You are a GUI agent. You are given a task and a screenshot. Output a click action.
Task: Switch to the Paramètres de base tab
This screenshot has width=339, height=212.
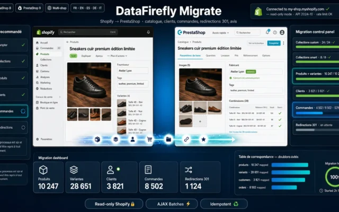pyautogui.click(x=190, y=56)
